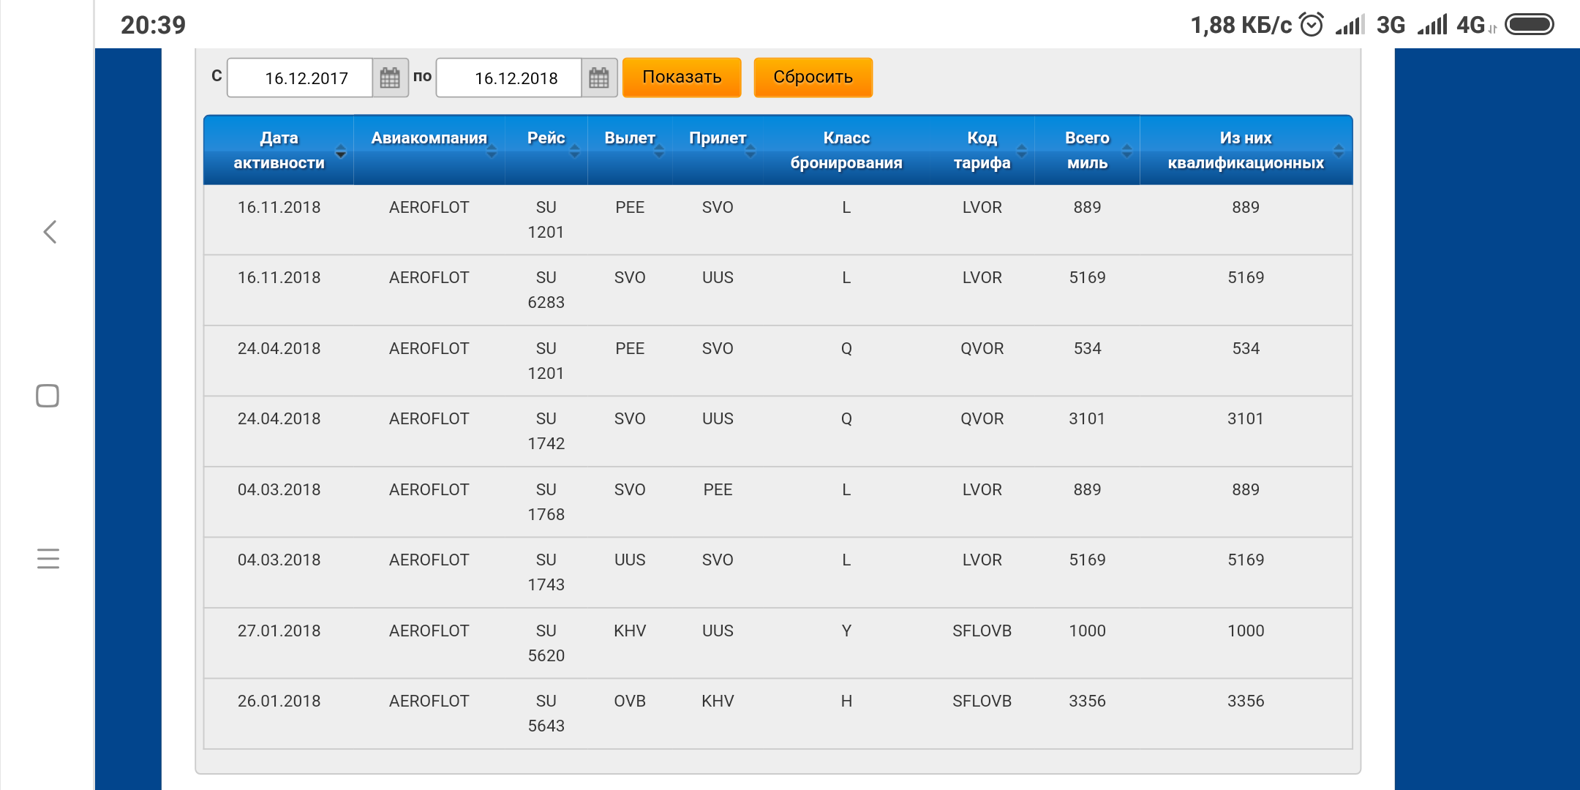The image size is (1580, 790).
Task: Click booking class Y in SU 5620 row
Action: pos(846,631)
